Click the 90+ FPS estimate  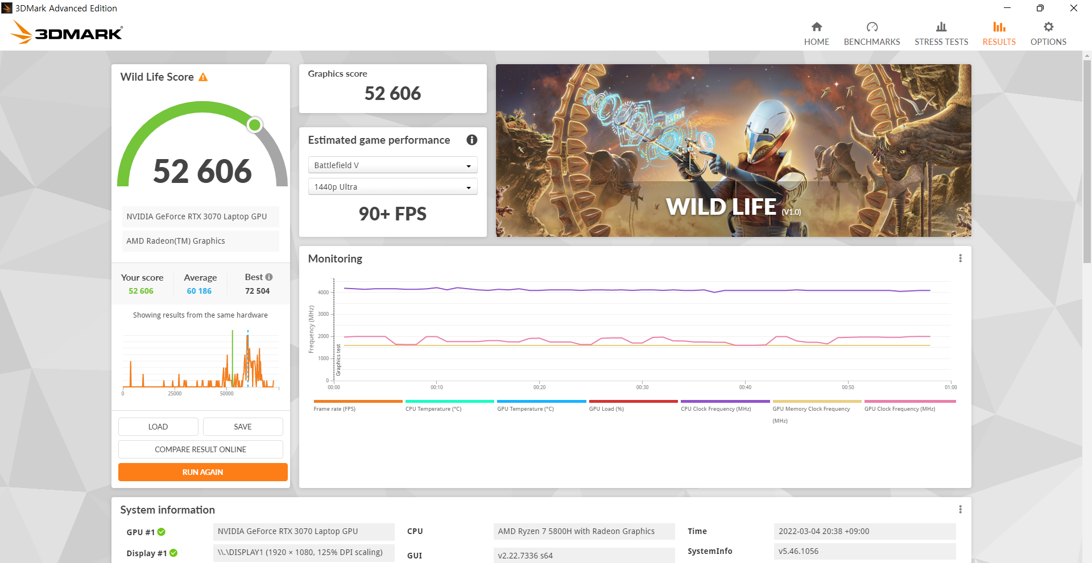click(x=392, y=214)
